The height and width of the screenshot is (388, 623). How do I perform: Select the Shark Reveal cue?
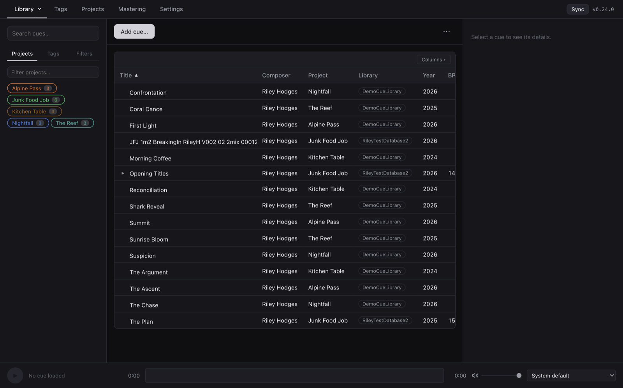click(x=147, y=206)
